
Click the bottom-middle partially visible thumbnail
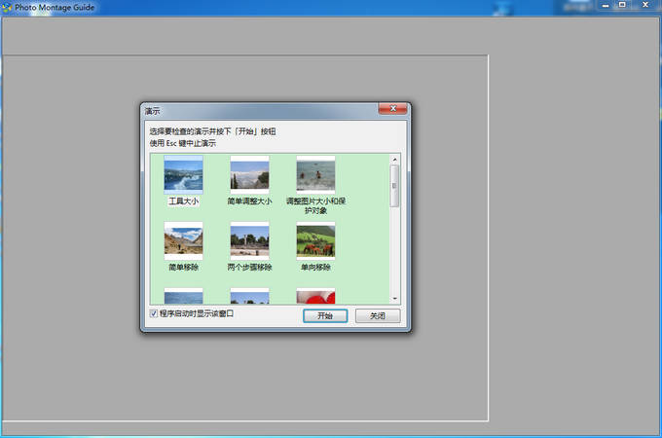click(x=249, y=296)
